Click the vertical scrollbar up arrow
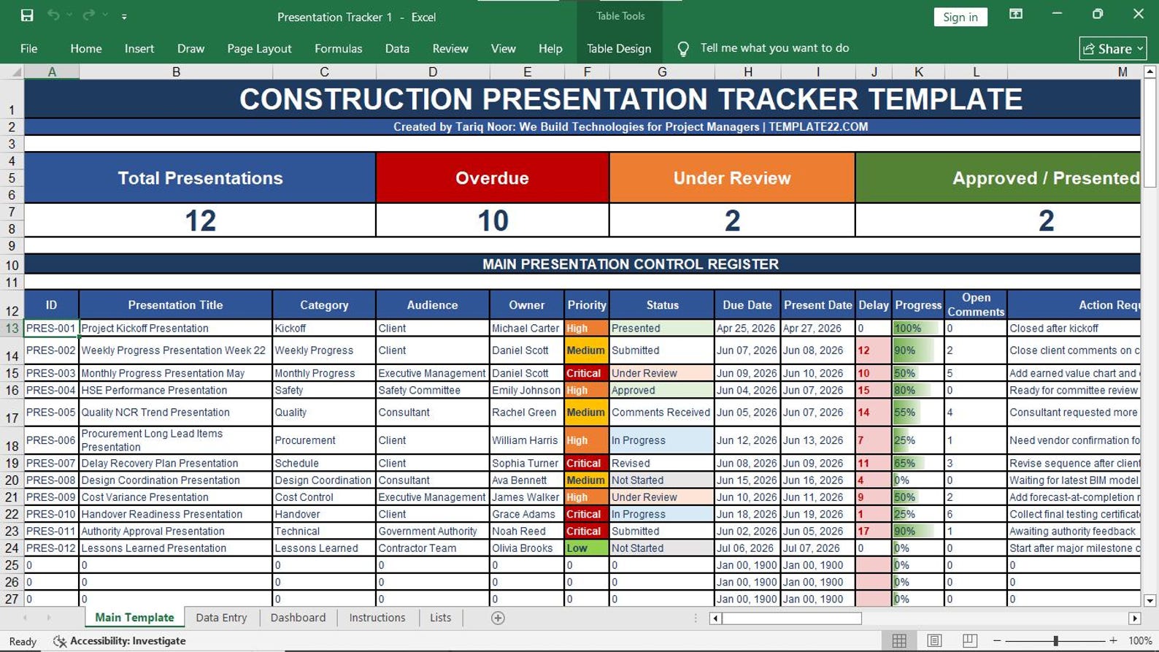 coord(1150,72)
